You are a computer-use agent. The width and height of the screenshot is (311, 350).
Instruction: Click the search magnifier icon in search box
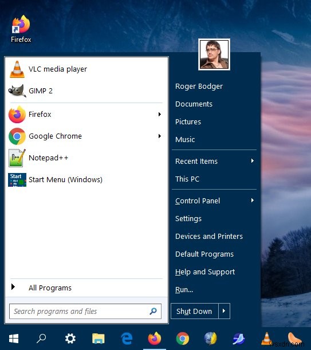point(153,311)
